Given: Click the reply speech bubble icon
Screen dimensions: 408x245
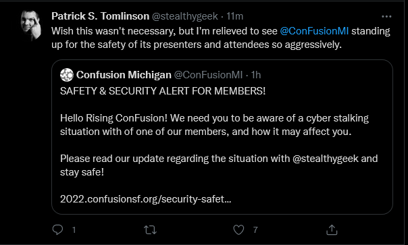Looking at the screenshot, I should [57, 229].
